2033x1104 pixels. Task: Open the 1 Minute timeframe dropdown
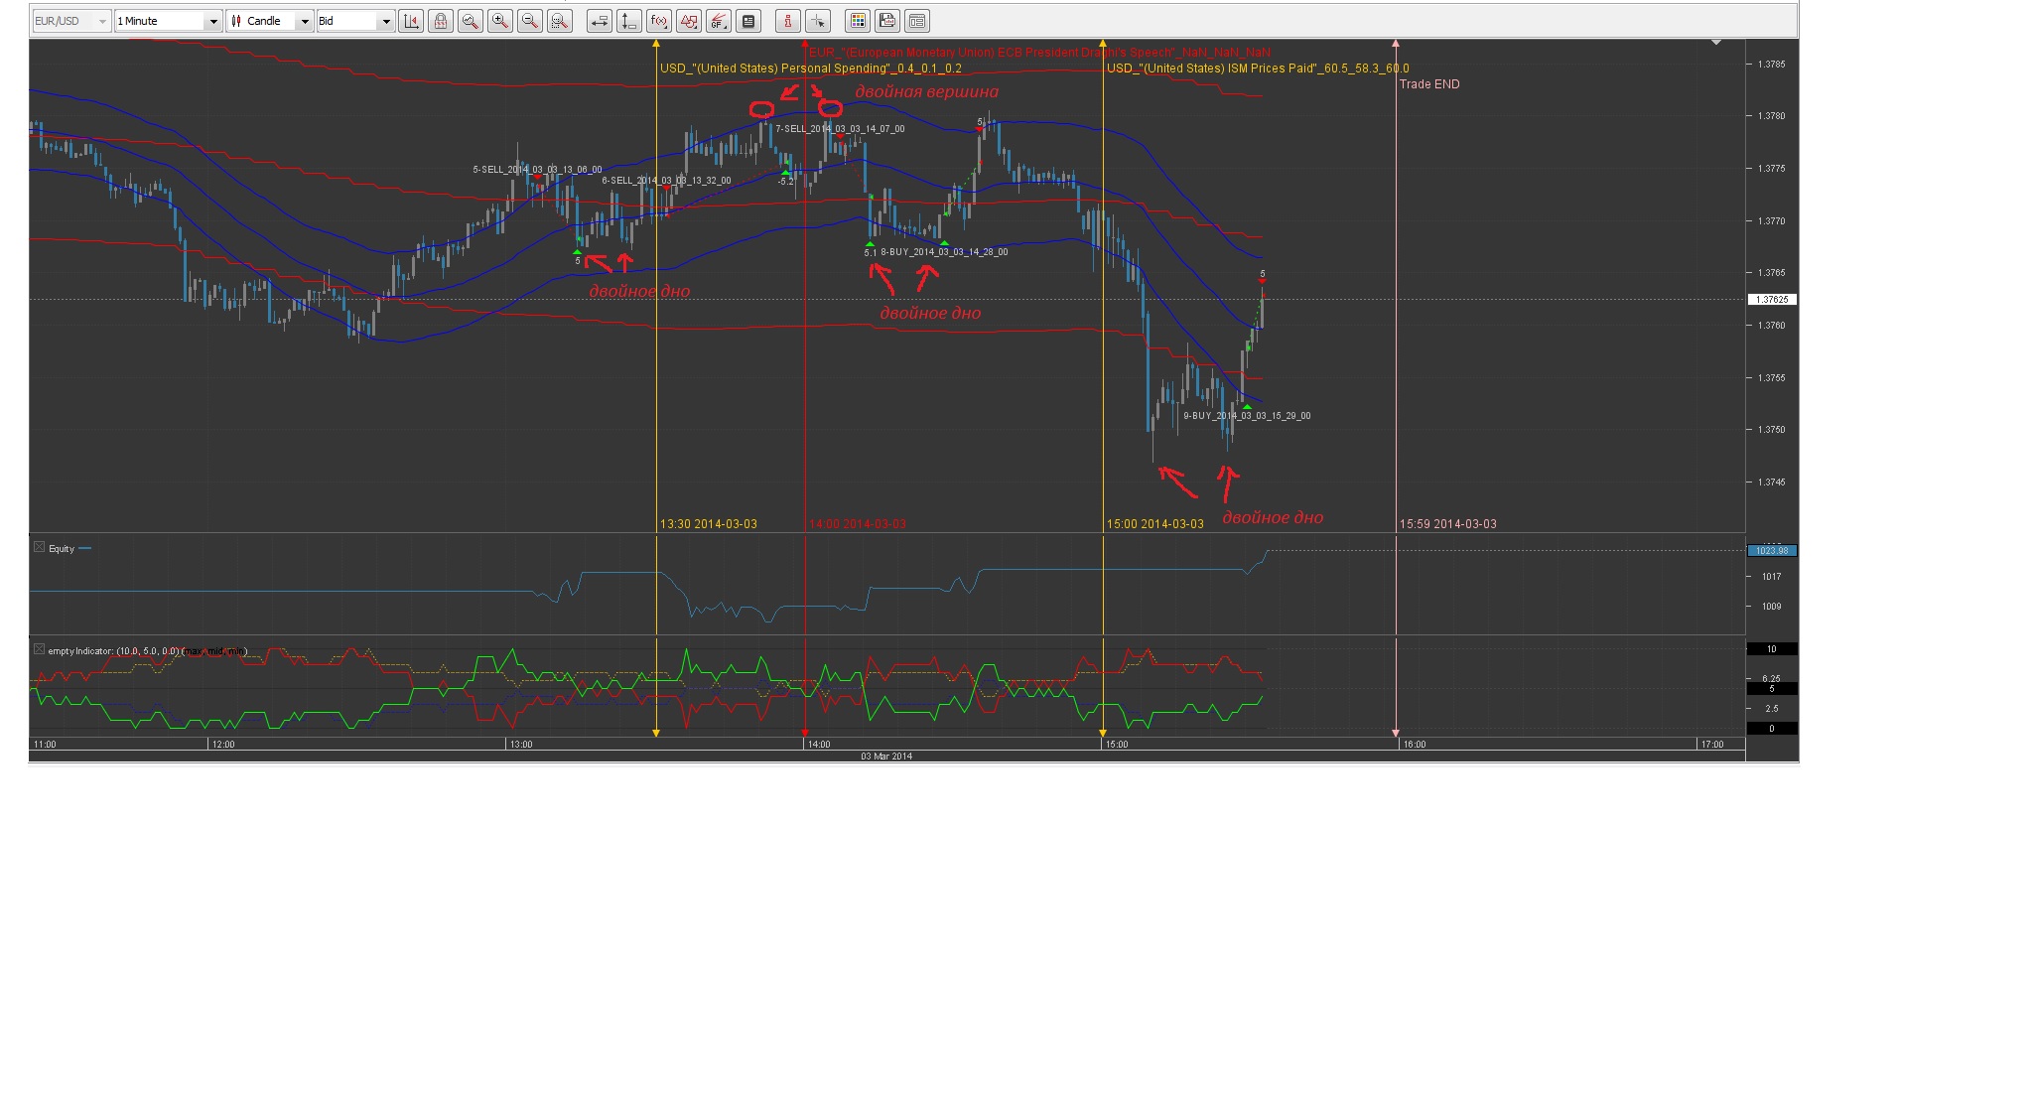pos(168,21)
